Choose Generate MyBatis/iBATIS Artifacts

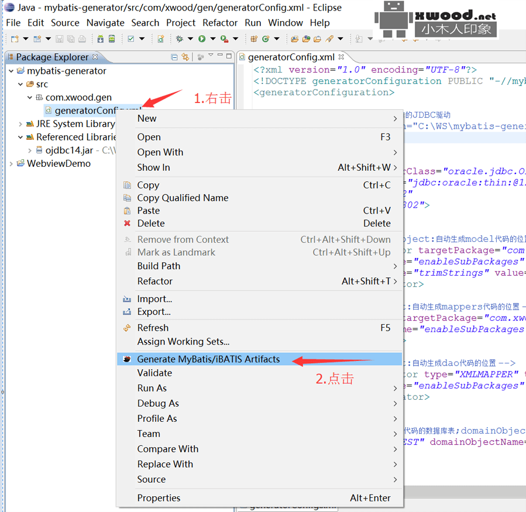(x=259, y=359)
